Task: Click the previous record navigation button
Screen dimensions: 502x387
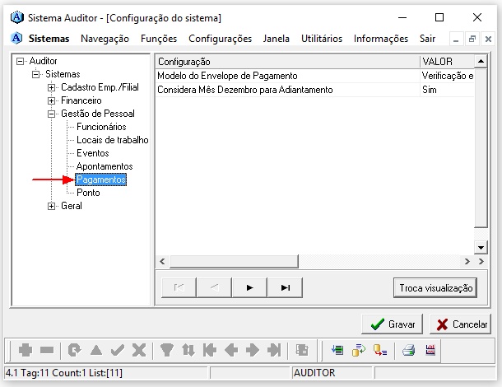Action: coord(214,287)
